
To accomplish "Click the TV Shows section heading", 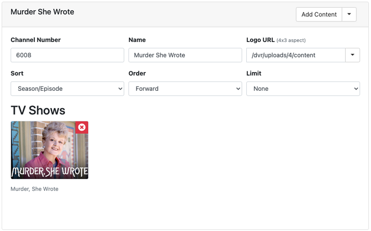I will pos(38,111).
